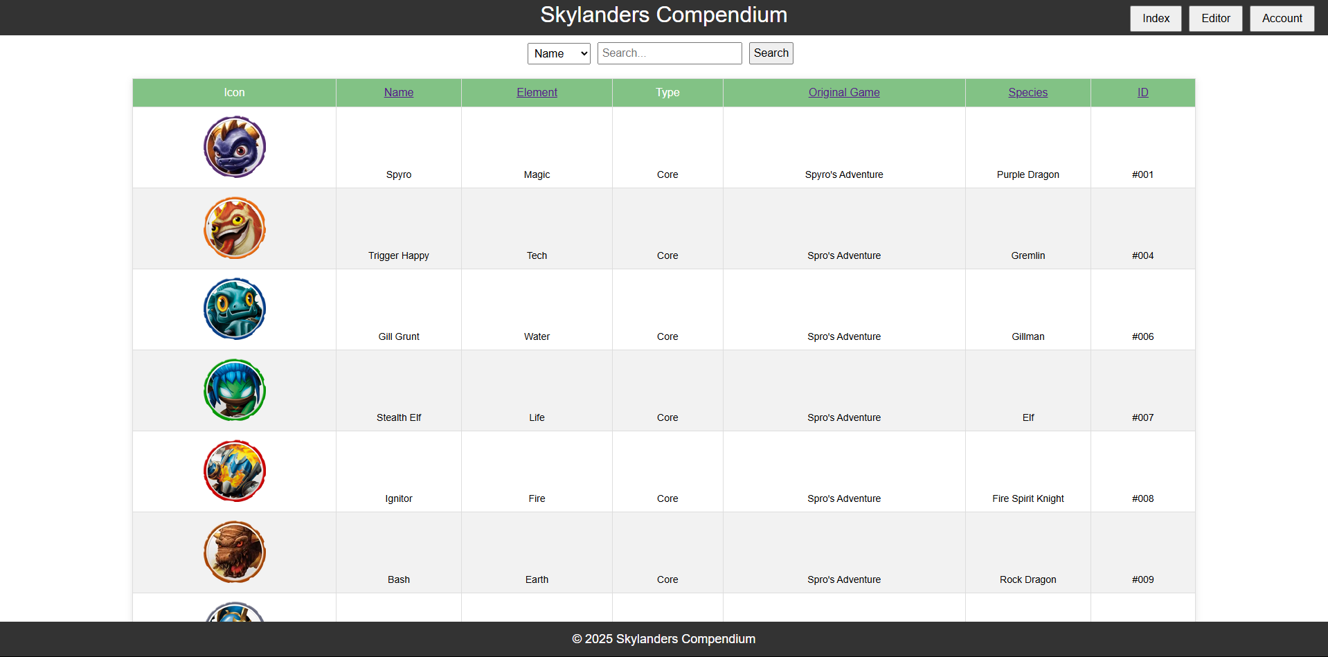
Task: Open the Editor page
Action: pos(1215,19)
